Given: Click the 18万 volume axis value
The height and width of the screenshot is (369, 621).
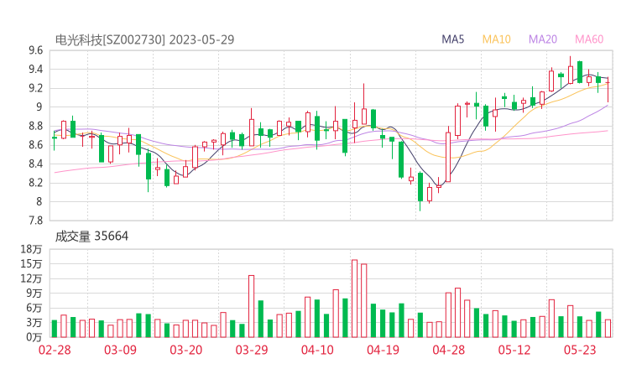Looking at the screenshot, I should pos(31,249).
